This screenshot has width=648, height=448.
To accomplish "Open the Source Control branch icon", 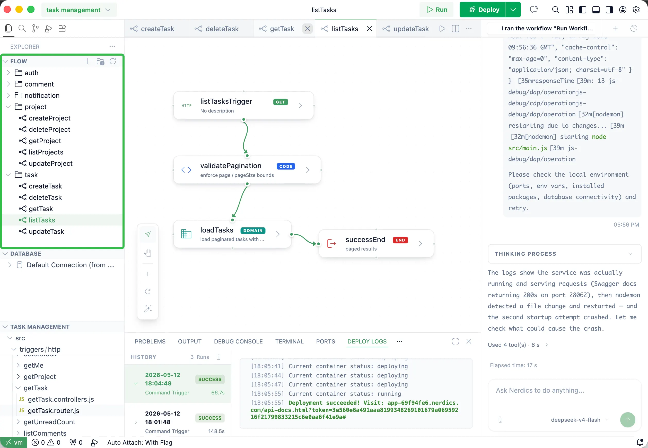I will [35, 28].
